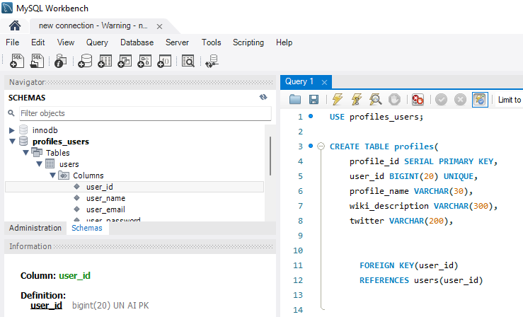Open the Limit to rows dropdown
523x317 pixels.
(x=510, y=100)
